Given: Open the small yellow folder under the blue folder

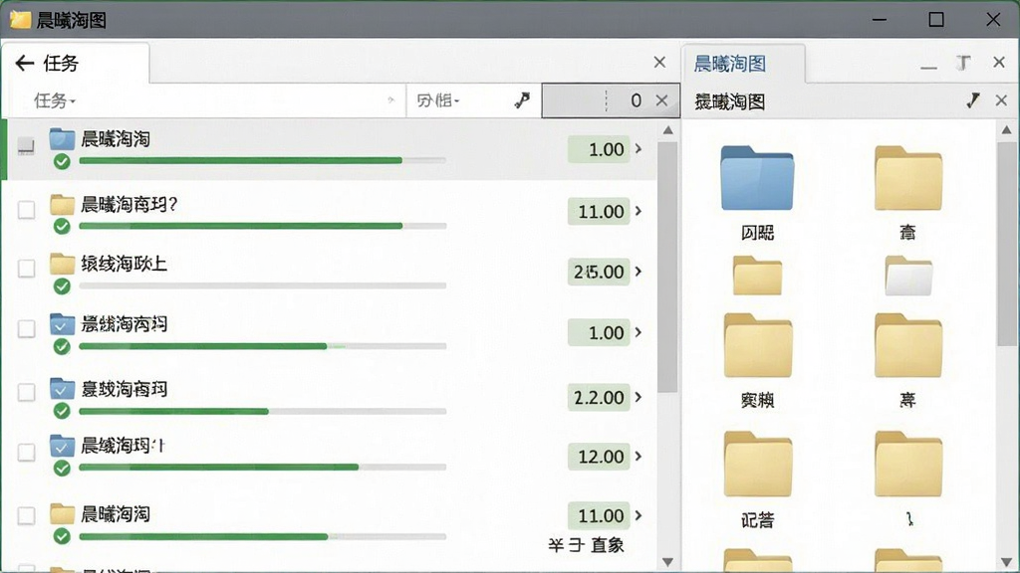Looking at the screenshot, I should point(757,276).
